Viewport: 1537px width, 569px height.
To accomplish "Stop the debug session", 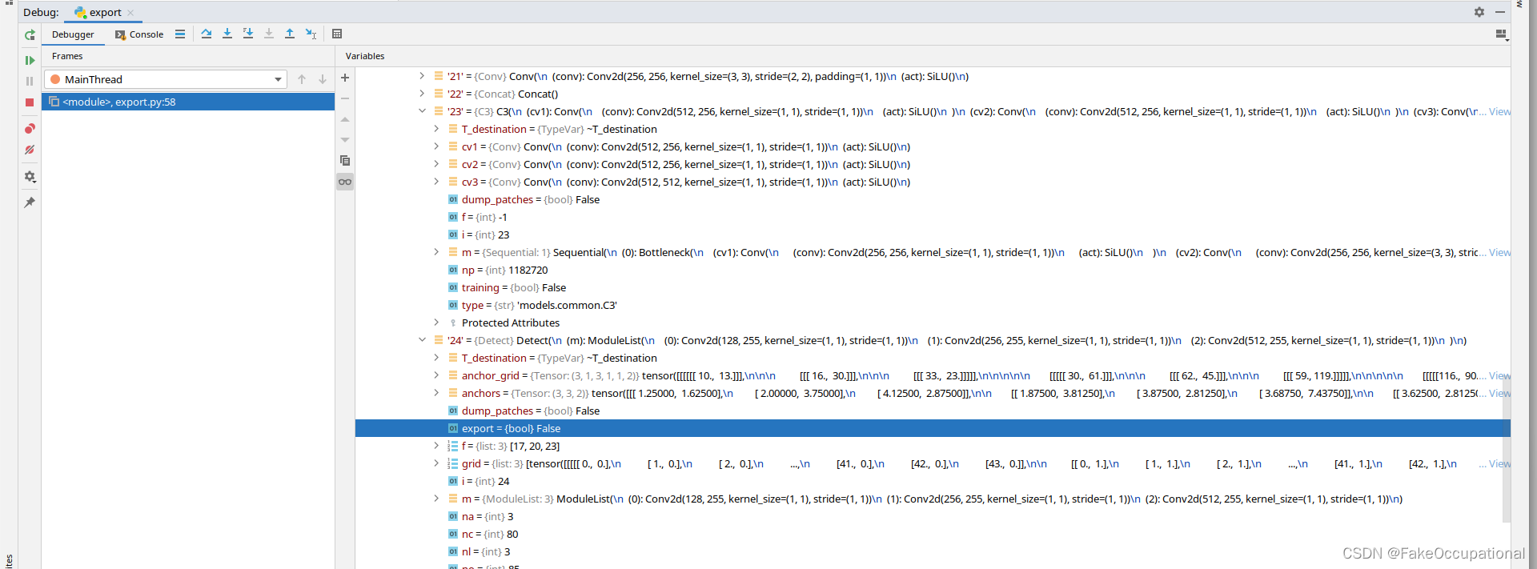I will click(x=30, y=102).
